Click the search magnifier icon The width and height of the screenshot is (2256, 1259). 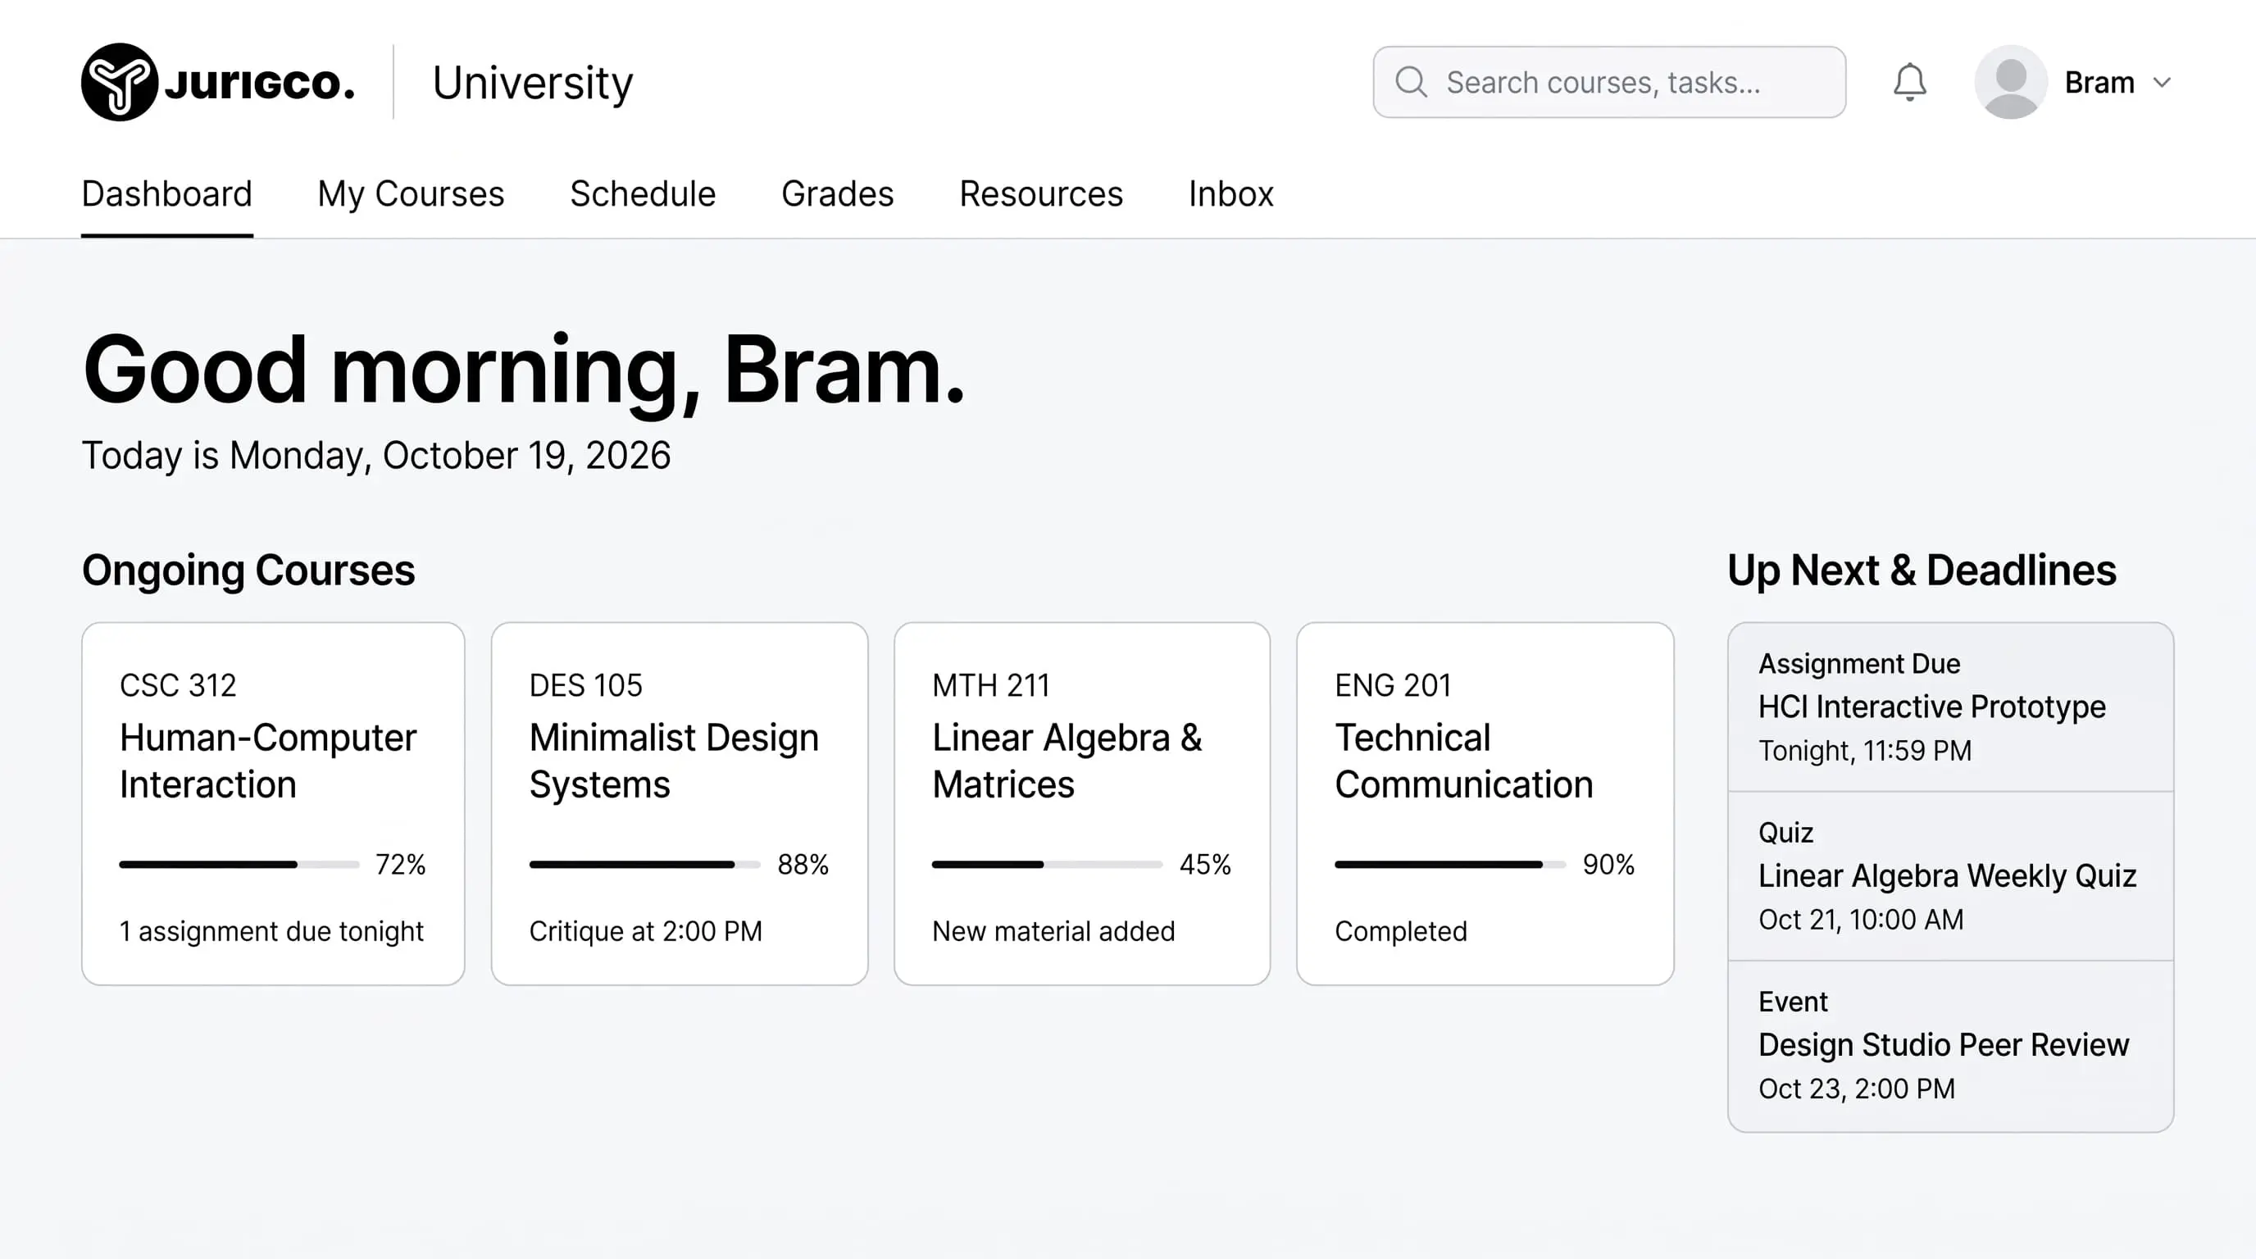click(1411, 82)
